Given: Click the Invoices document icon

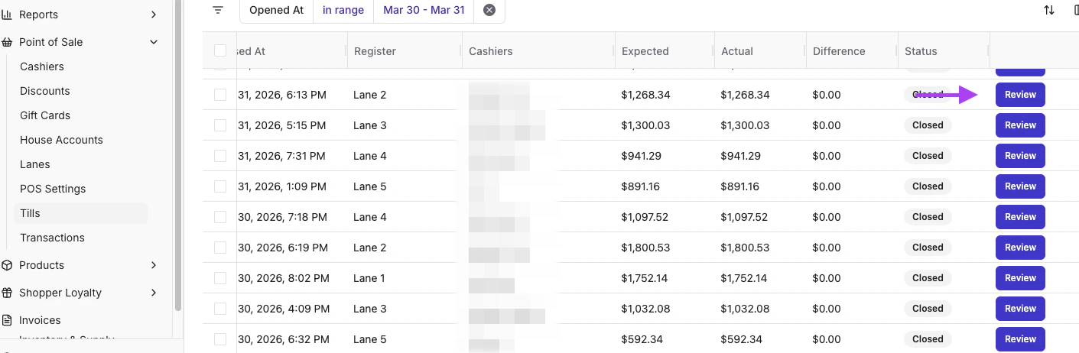Looking at the screenshot, I should tap(7, 320).
